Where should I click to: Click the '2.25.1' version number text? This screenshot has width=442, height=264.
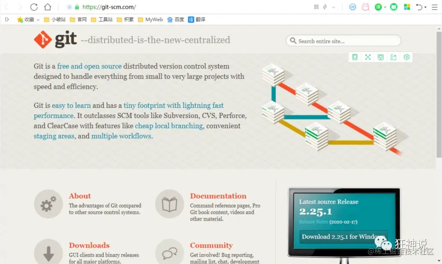coord(316,212)
